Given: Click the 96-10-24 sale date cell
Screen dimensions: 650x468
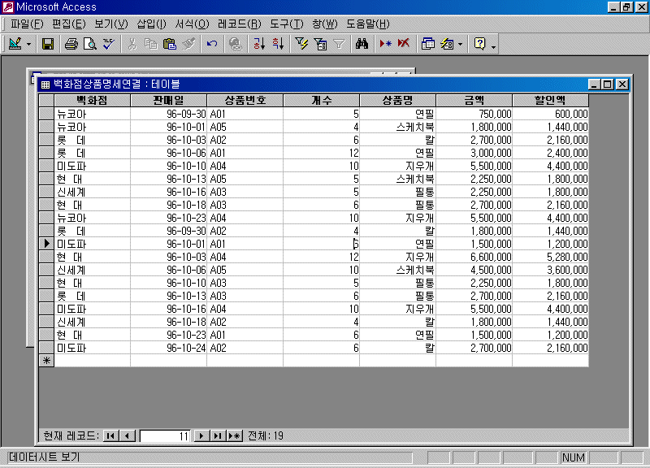Looking at the screenshot, I should pos(169,348).
